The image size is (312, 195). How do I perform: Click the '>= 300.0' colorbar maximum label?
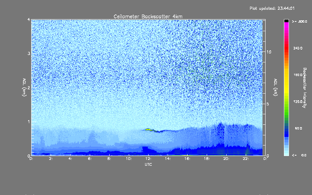pos(300,21)
